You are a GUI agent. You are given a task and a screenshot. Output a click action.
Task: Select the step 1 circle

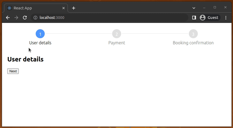coord(40,34)
